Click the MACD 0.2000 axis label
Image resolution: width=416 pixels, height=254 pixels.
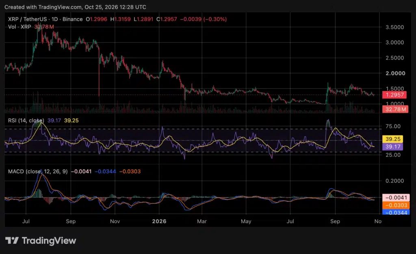tap(394, 181)
